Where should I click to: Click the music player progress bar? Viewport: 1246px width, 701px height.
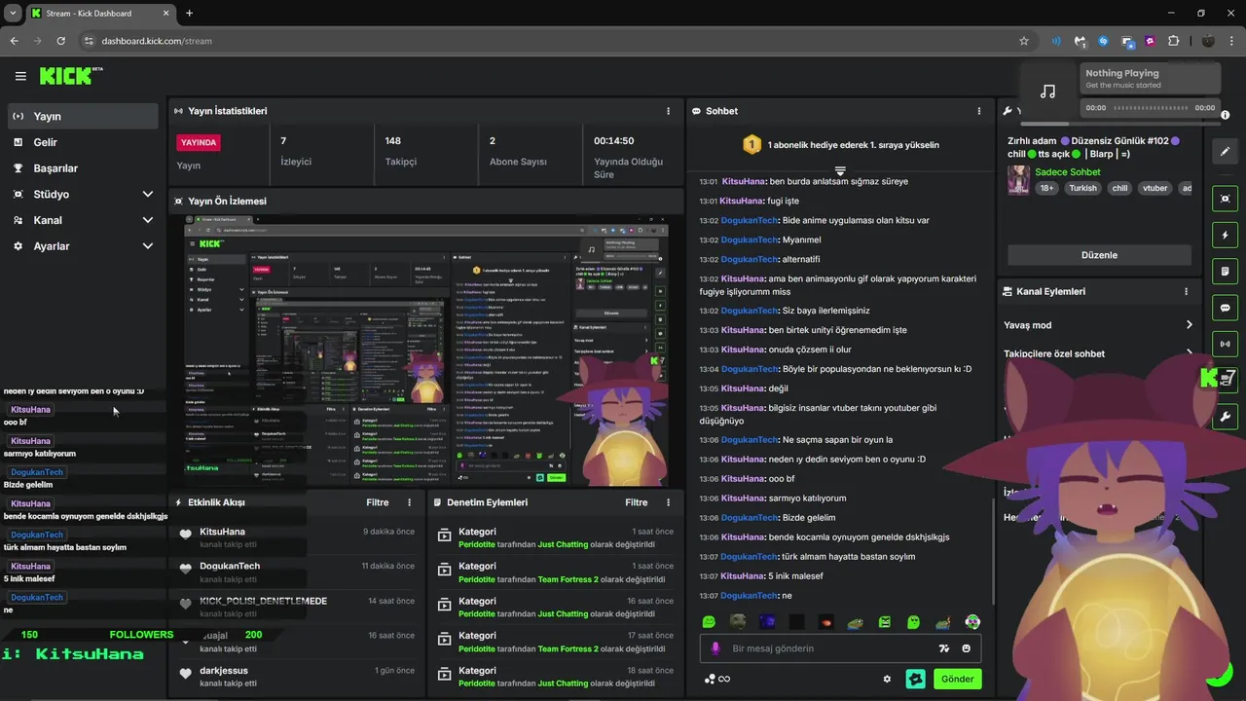click(x=1151, y=108)
